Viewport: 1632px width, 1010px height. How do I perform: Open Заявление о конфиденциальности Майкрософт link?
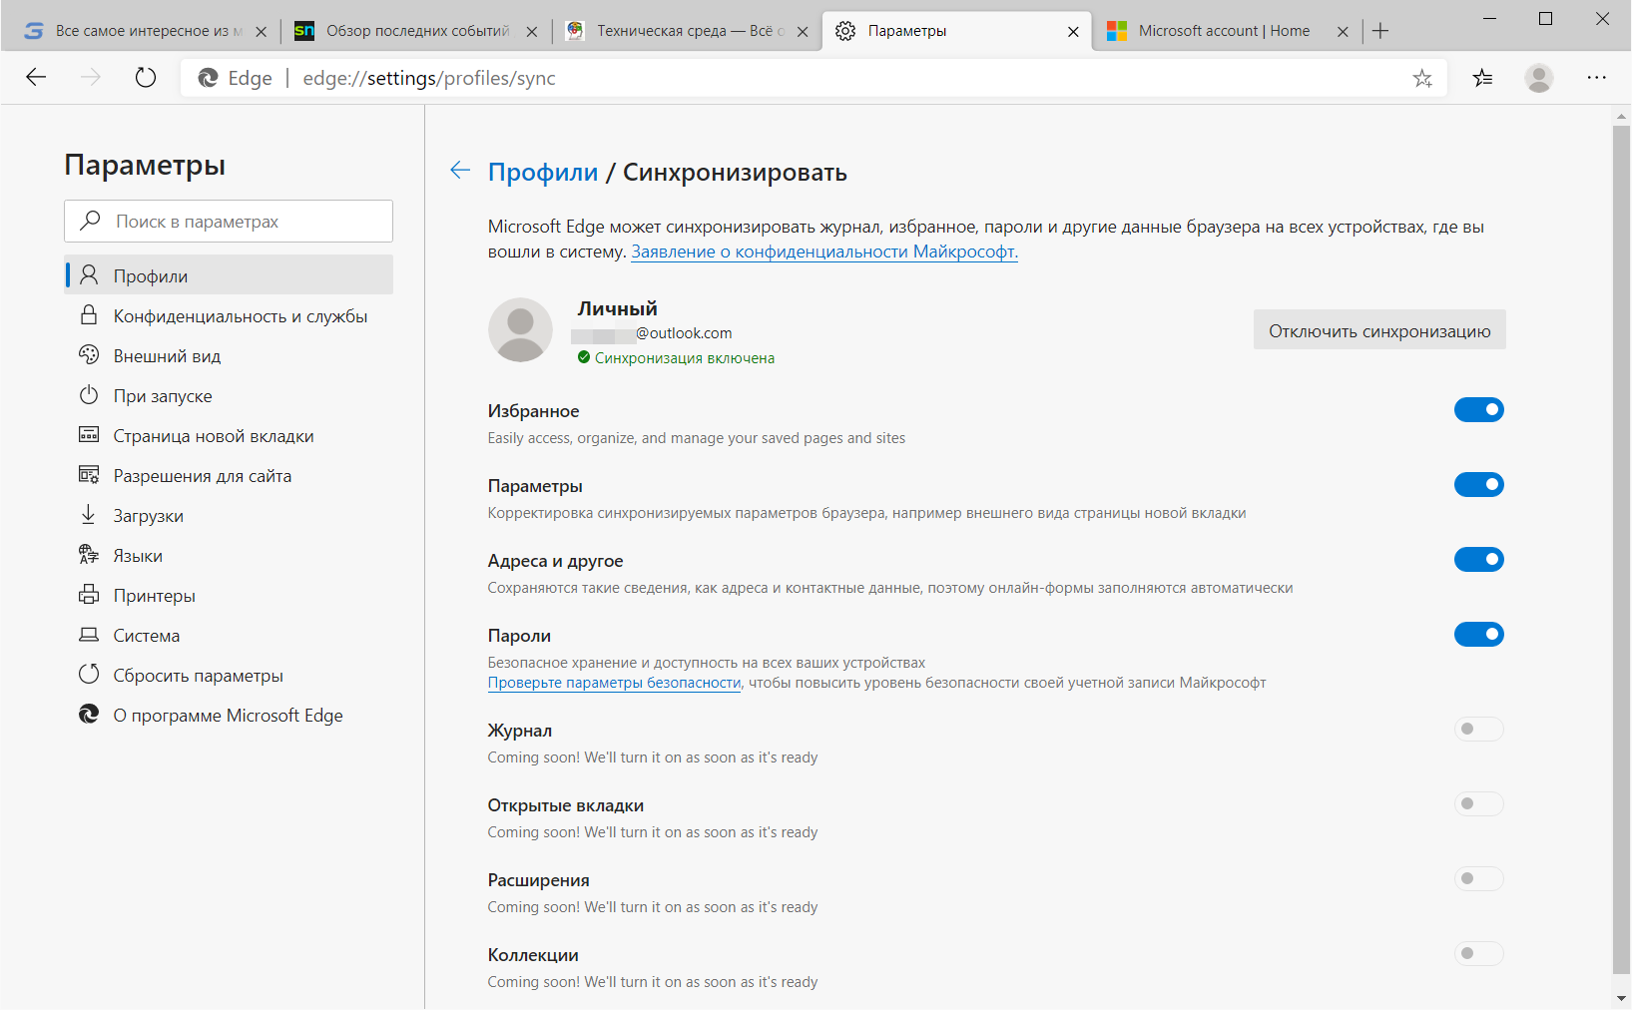pyautogui.click(x=824, y=252)
